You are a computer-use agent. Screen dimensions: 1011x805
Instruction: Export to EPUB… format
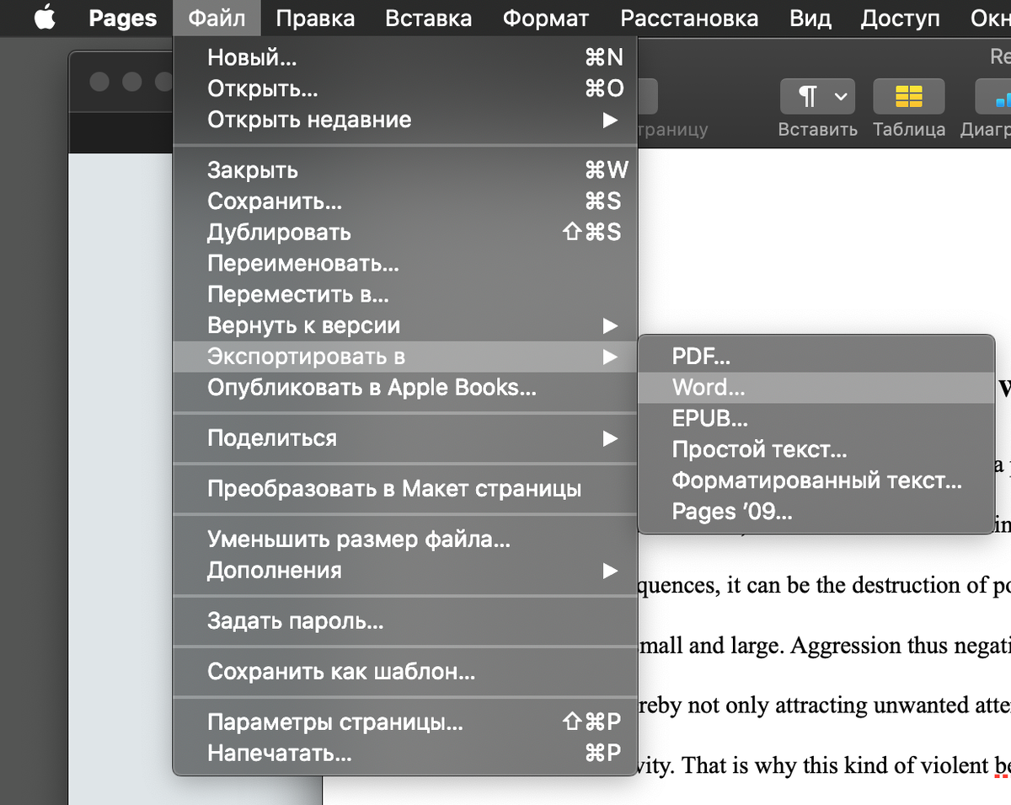(x=816, y=419)
